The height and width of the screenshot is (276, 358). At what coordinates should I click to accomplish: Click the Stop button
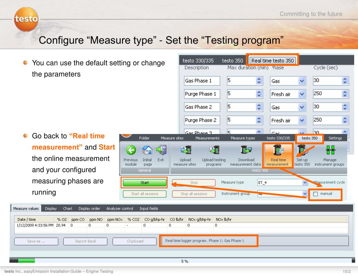click(x=194, y=182)
